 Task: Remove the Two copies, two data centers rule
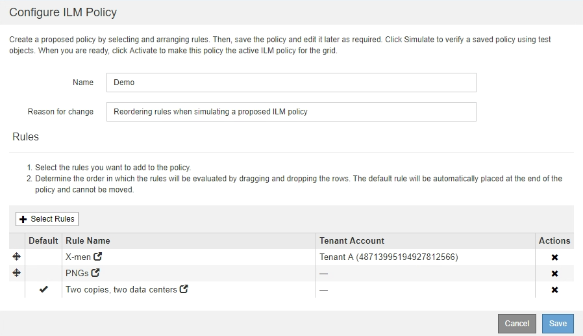pyautogui.click(x=554, y=290)
